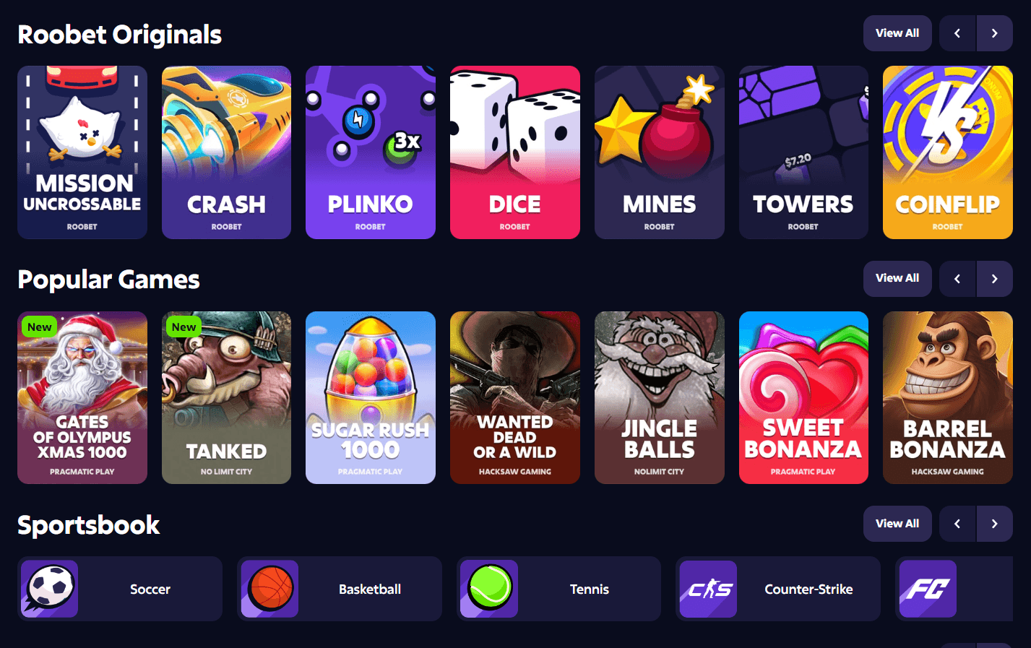1031x648 pixels.
Task: Click the FC game icon
Action: click(x=928, y=589)
